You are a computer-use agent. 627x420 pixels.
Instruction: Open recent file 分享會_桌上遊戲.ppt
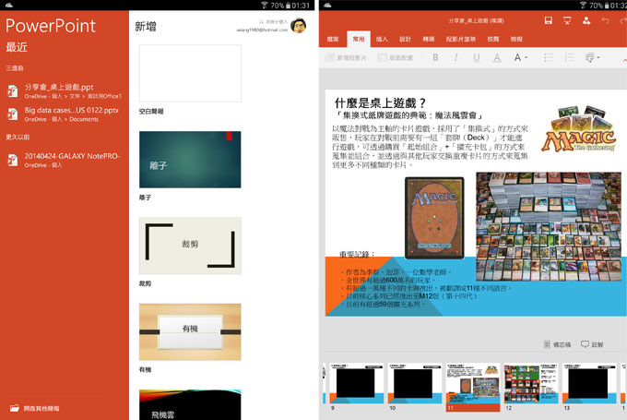pyautogui.click(x=65, y=90)
